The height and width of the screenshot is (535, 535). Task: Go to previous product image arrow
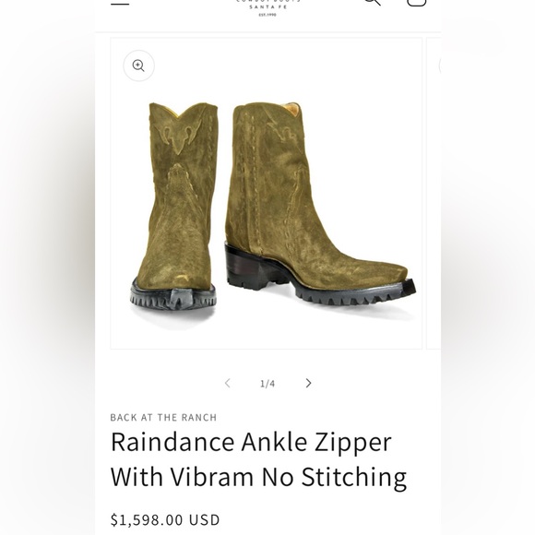[x=227, y=383]
